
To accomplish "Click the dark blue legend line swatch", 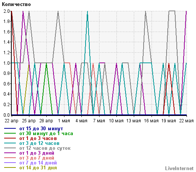I will click(x=10, y=128).
